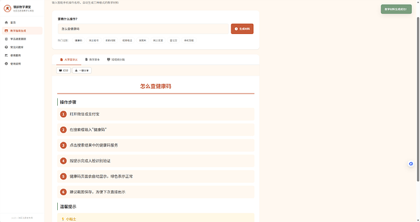Choose the 网上买菜 hot topic chip
Viewport: 420px width, 222px height.
click(x=158, y=40)
